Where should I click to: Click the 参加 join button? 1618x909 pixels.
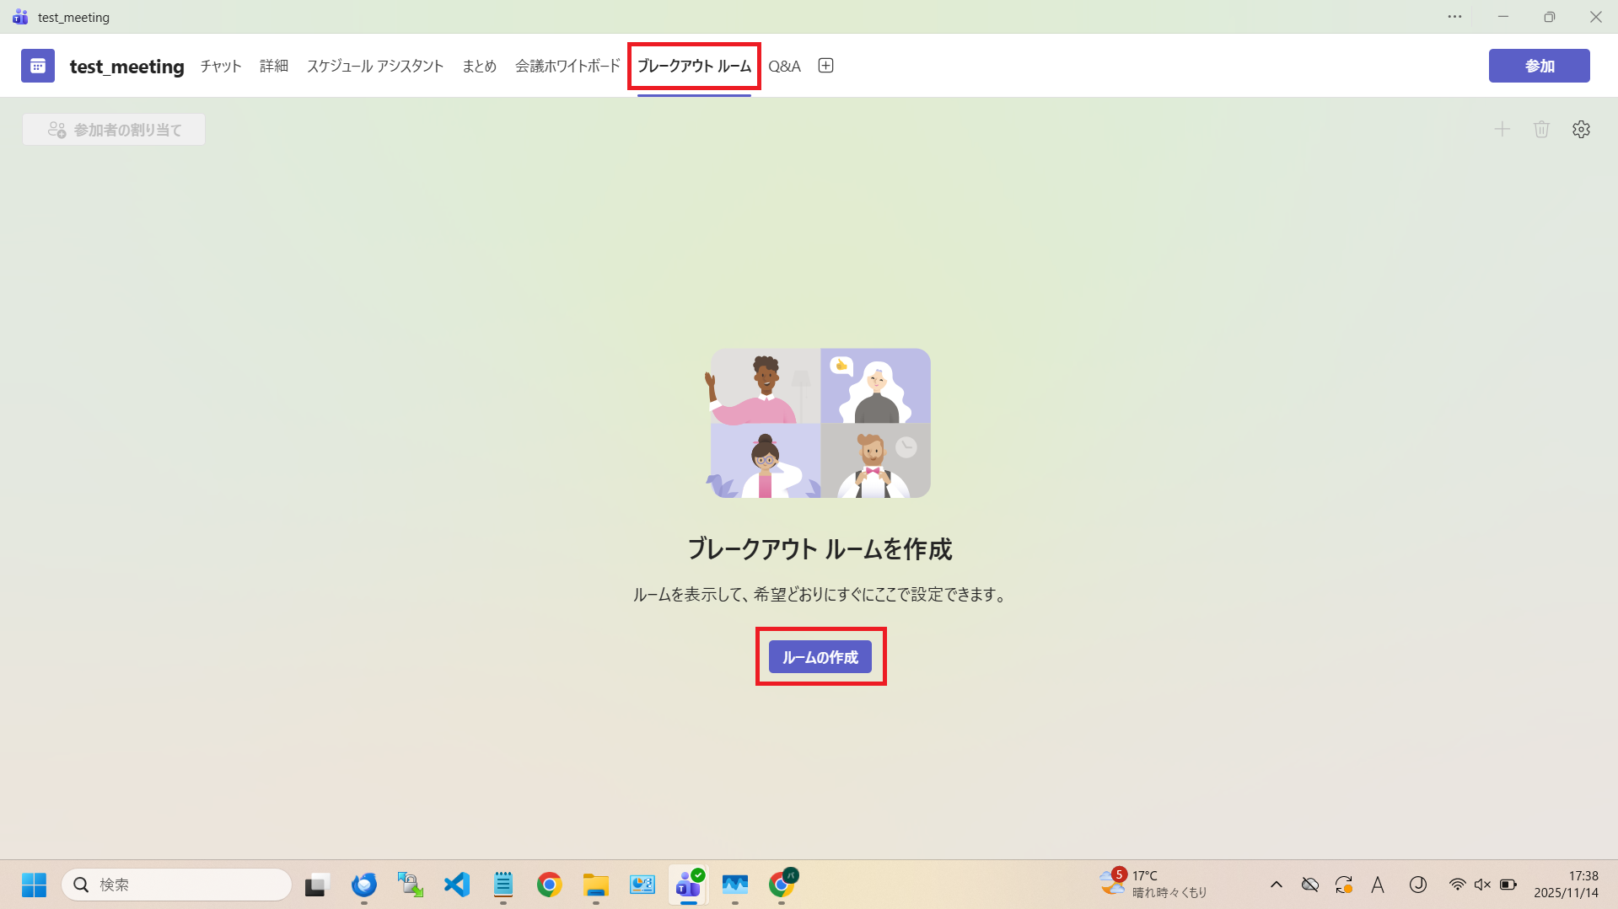[1539, 66]
